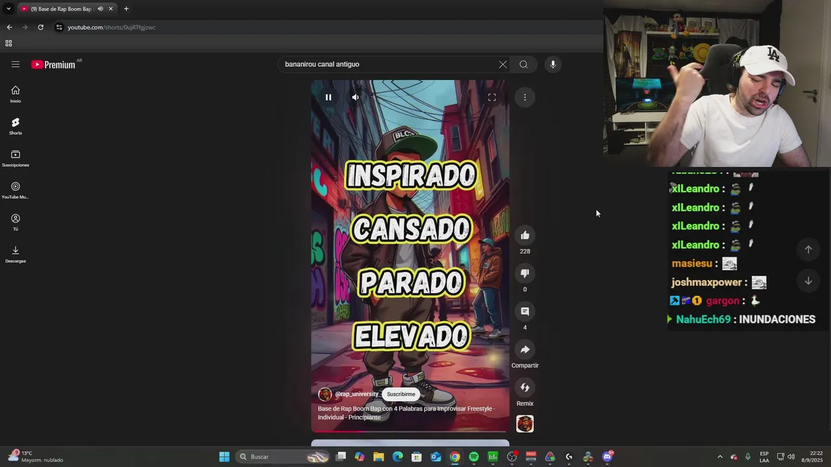Open the Windows Start menu
The height and width of the screenshot is (467, 831).
[224, 457]
